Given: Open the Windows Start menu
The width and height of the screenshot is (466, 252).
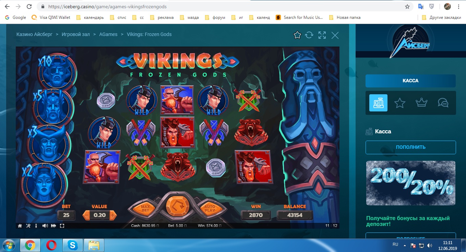Looking at the screenshot, I should coord(9,245).
